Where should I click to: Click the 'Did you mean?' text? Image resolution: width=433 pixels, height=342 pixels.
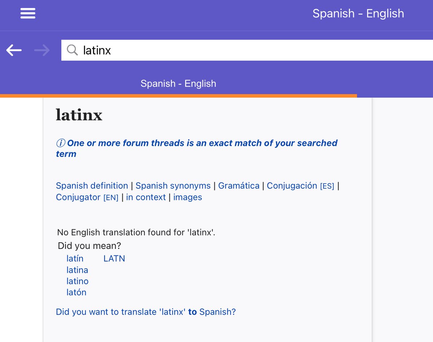[x=89, y=246]
